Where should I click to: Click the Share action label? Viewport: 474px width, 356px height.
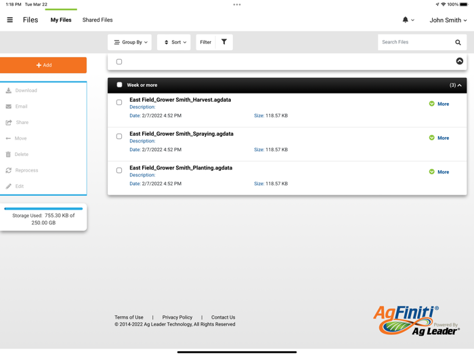click(22, 123)
